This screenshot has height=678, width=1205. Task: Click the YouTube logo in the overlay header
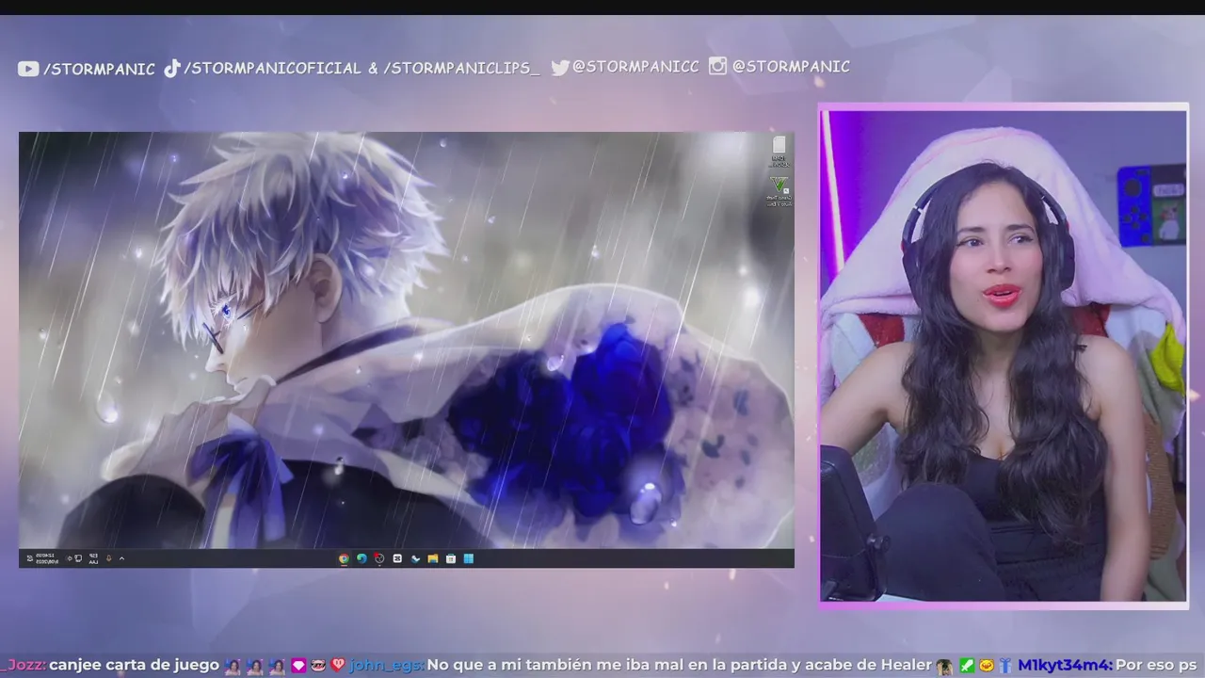click(28, 69)
